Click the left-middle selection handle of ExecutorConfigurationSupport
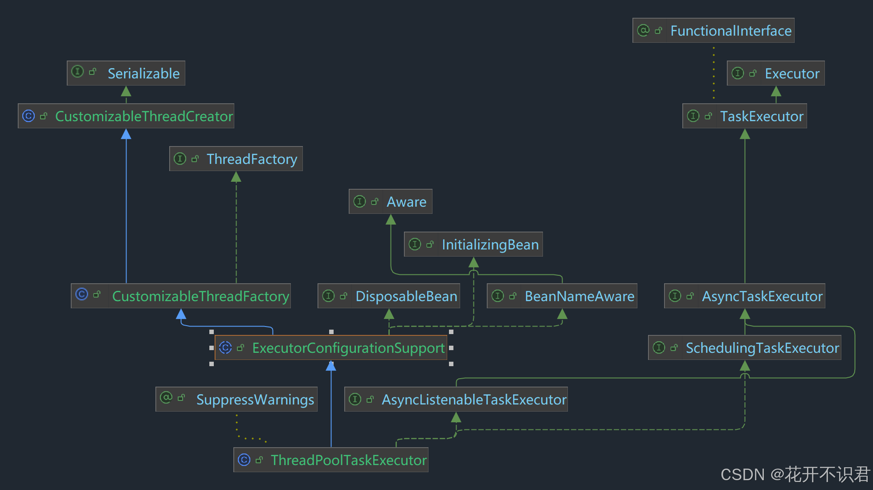This screenshot has width=873, height=490. coord(212,348)
